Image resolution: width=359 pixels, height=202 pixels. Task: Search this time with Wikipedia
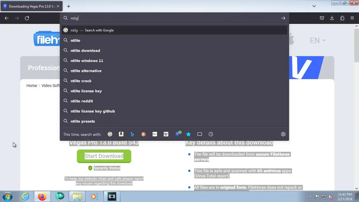[166, 134]
